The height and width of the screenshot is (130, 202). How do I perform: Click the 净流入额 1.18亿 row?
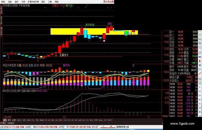(184, 77)
